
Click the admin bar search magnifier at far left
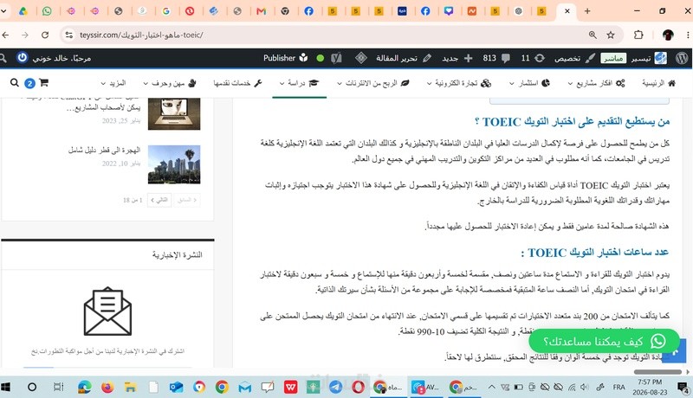(3, 58)
